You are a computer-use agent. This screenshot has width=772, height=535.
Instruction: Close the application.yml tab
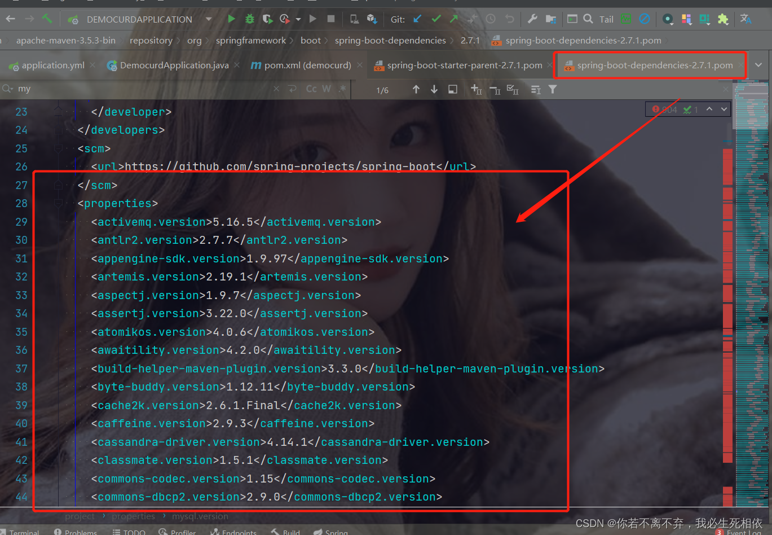93,65
